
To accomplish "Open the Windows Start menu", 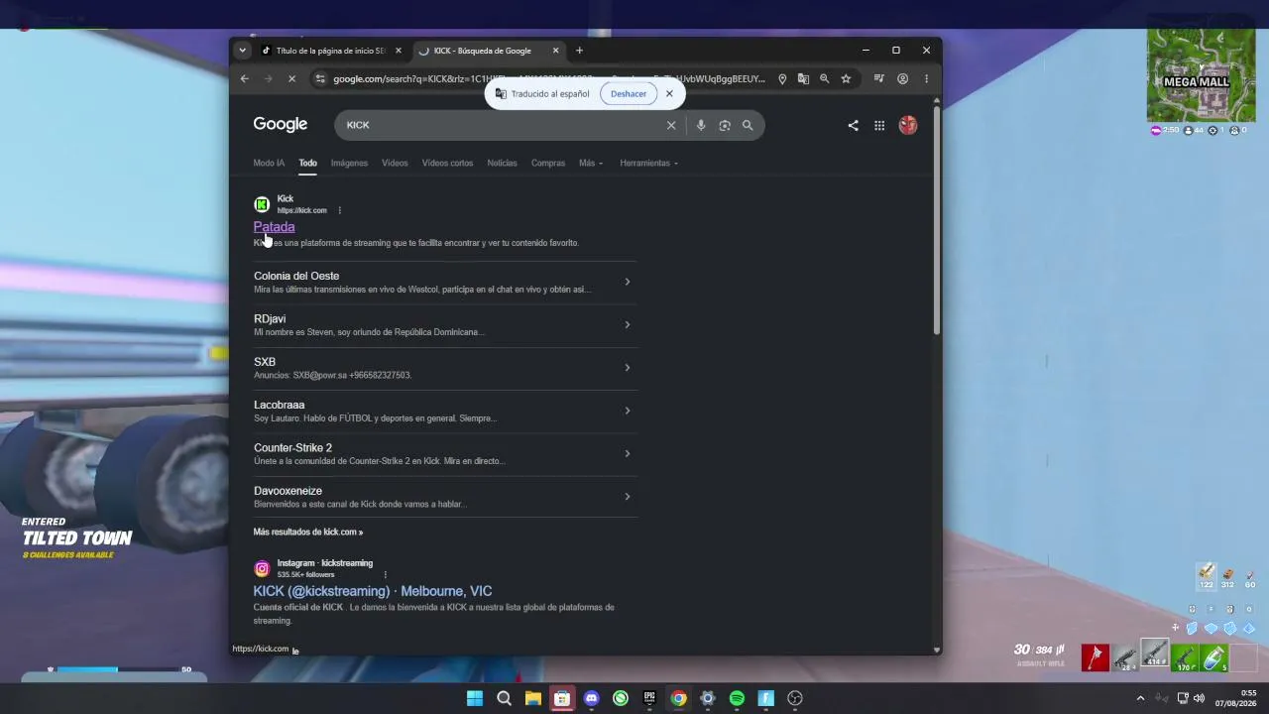I will pos(475,698).
